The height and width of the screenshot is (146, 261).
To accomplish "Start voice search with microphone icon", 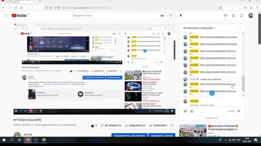I will tap(181, 15).
